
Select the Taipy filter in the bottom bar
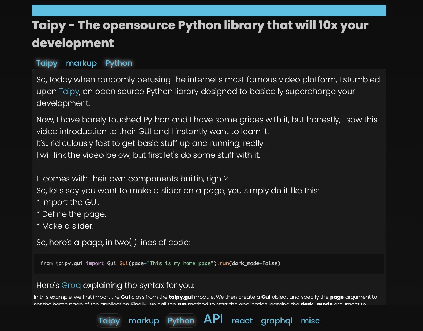pyautogui.click(x=109, y=321)
